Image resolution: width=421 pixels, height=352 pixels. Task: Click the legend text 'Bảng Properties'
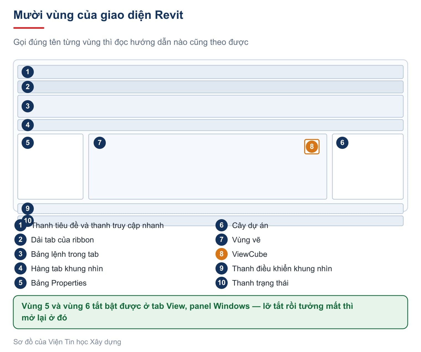click(59, 283)
